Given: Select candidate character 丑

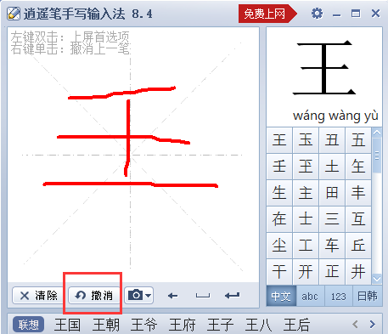Looking at the screenshot, I should tap(332, 140).
